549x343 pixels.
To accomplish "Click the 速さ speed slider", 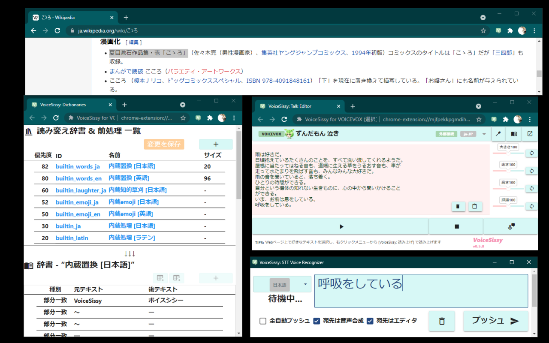I will [x=508, y=171].
